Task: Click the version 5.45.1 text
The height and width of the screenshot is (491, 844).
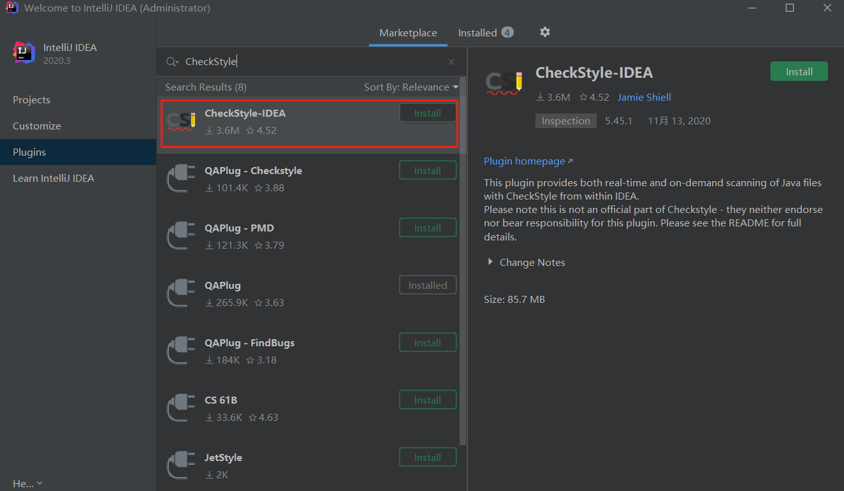Action: (618, 121)
